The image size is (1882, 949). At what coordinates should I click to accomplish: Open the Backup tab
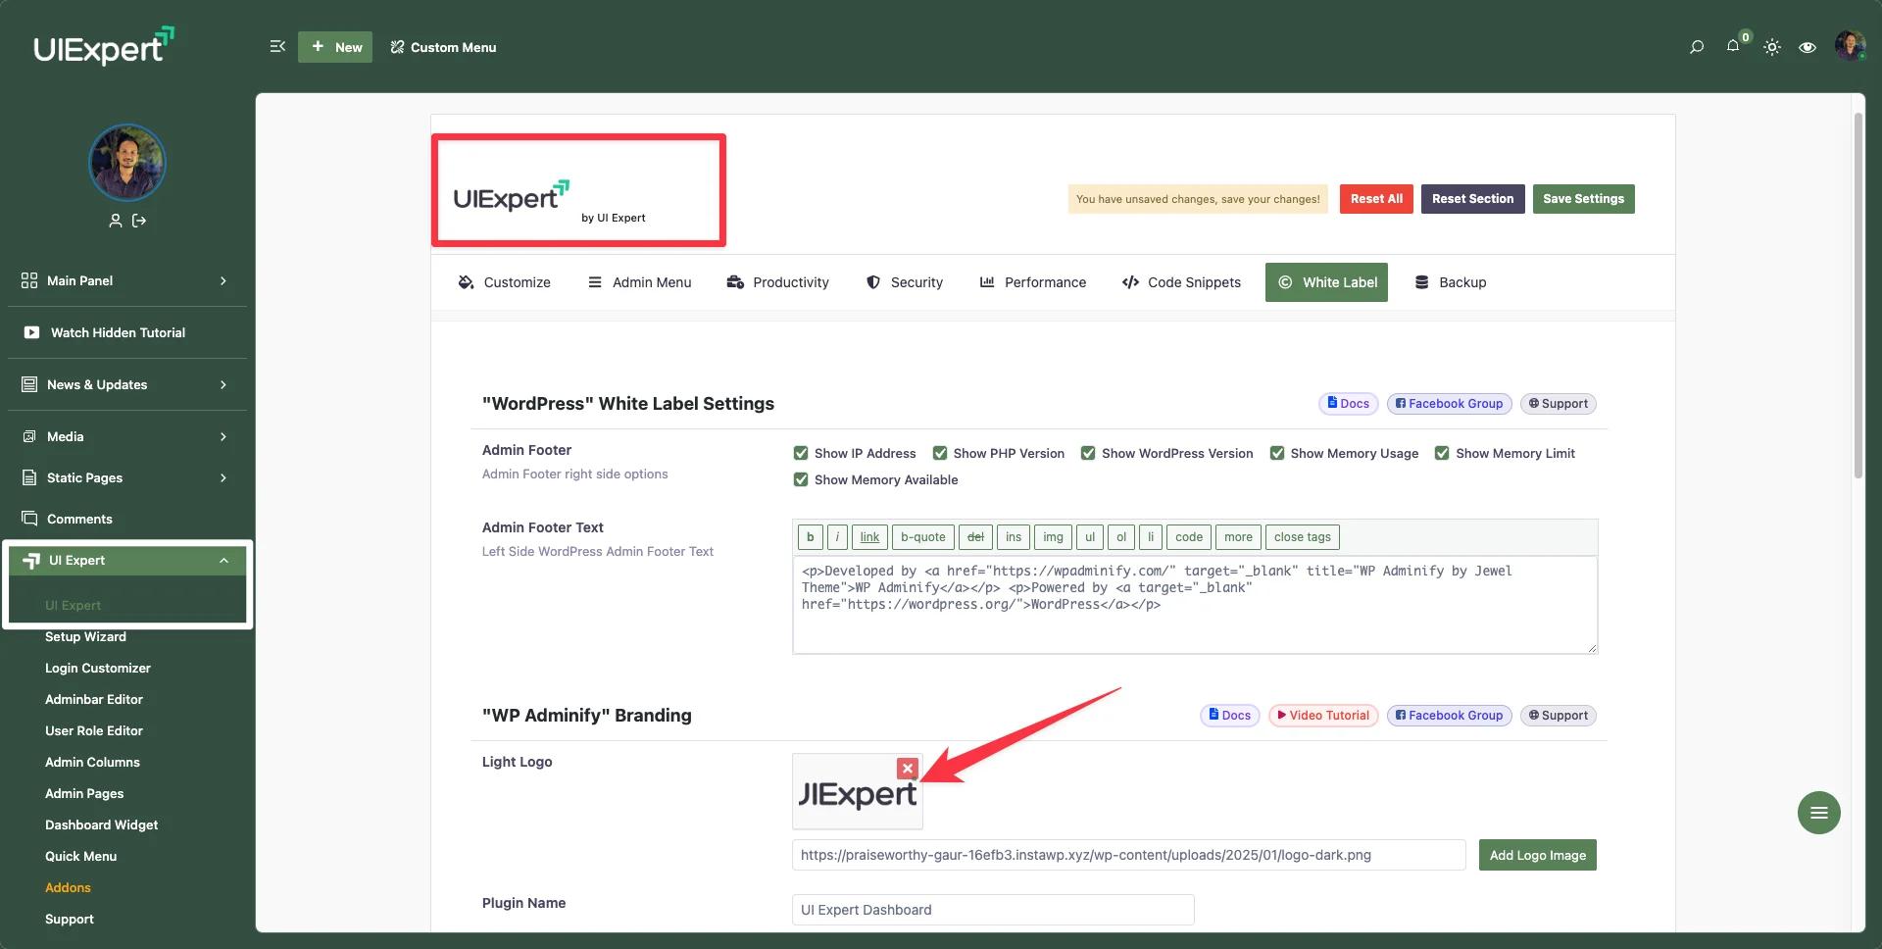coord(1450,282)
